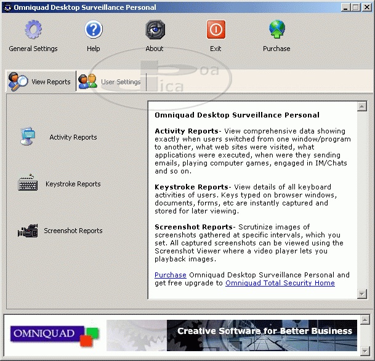Click the red Exit power icon
The image size is (375, 361).
tap(216, 30)
